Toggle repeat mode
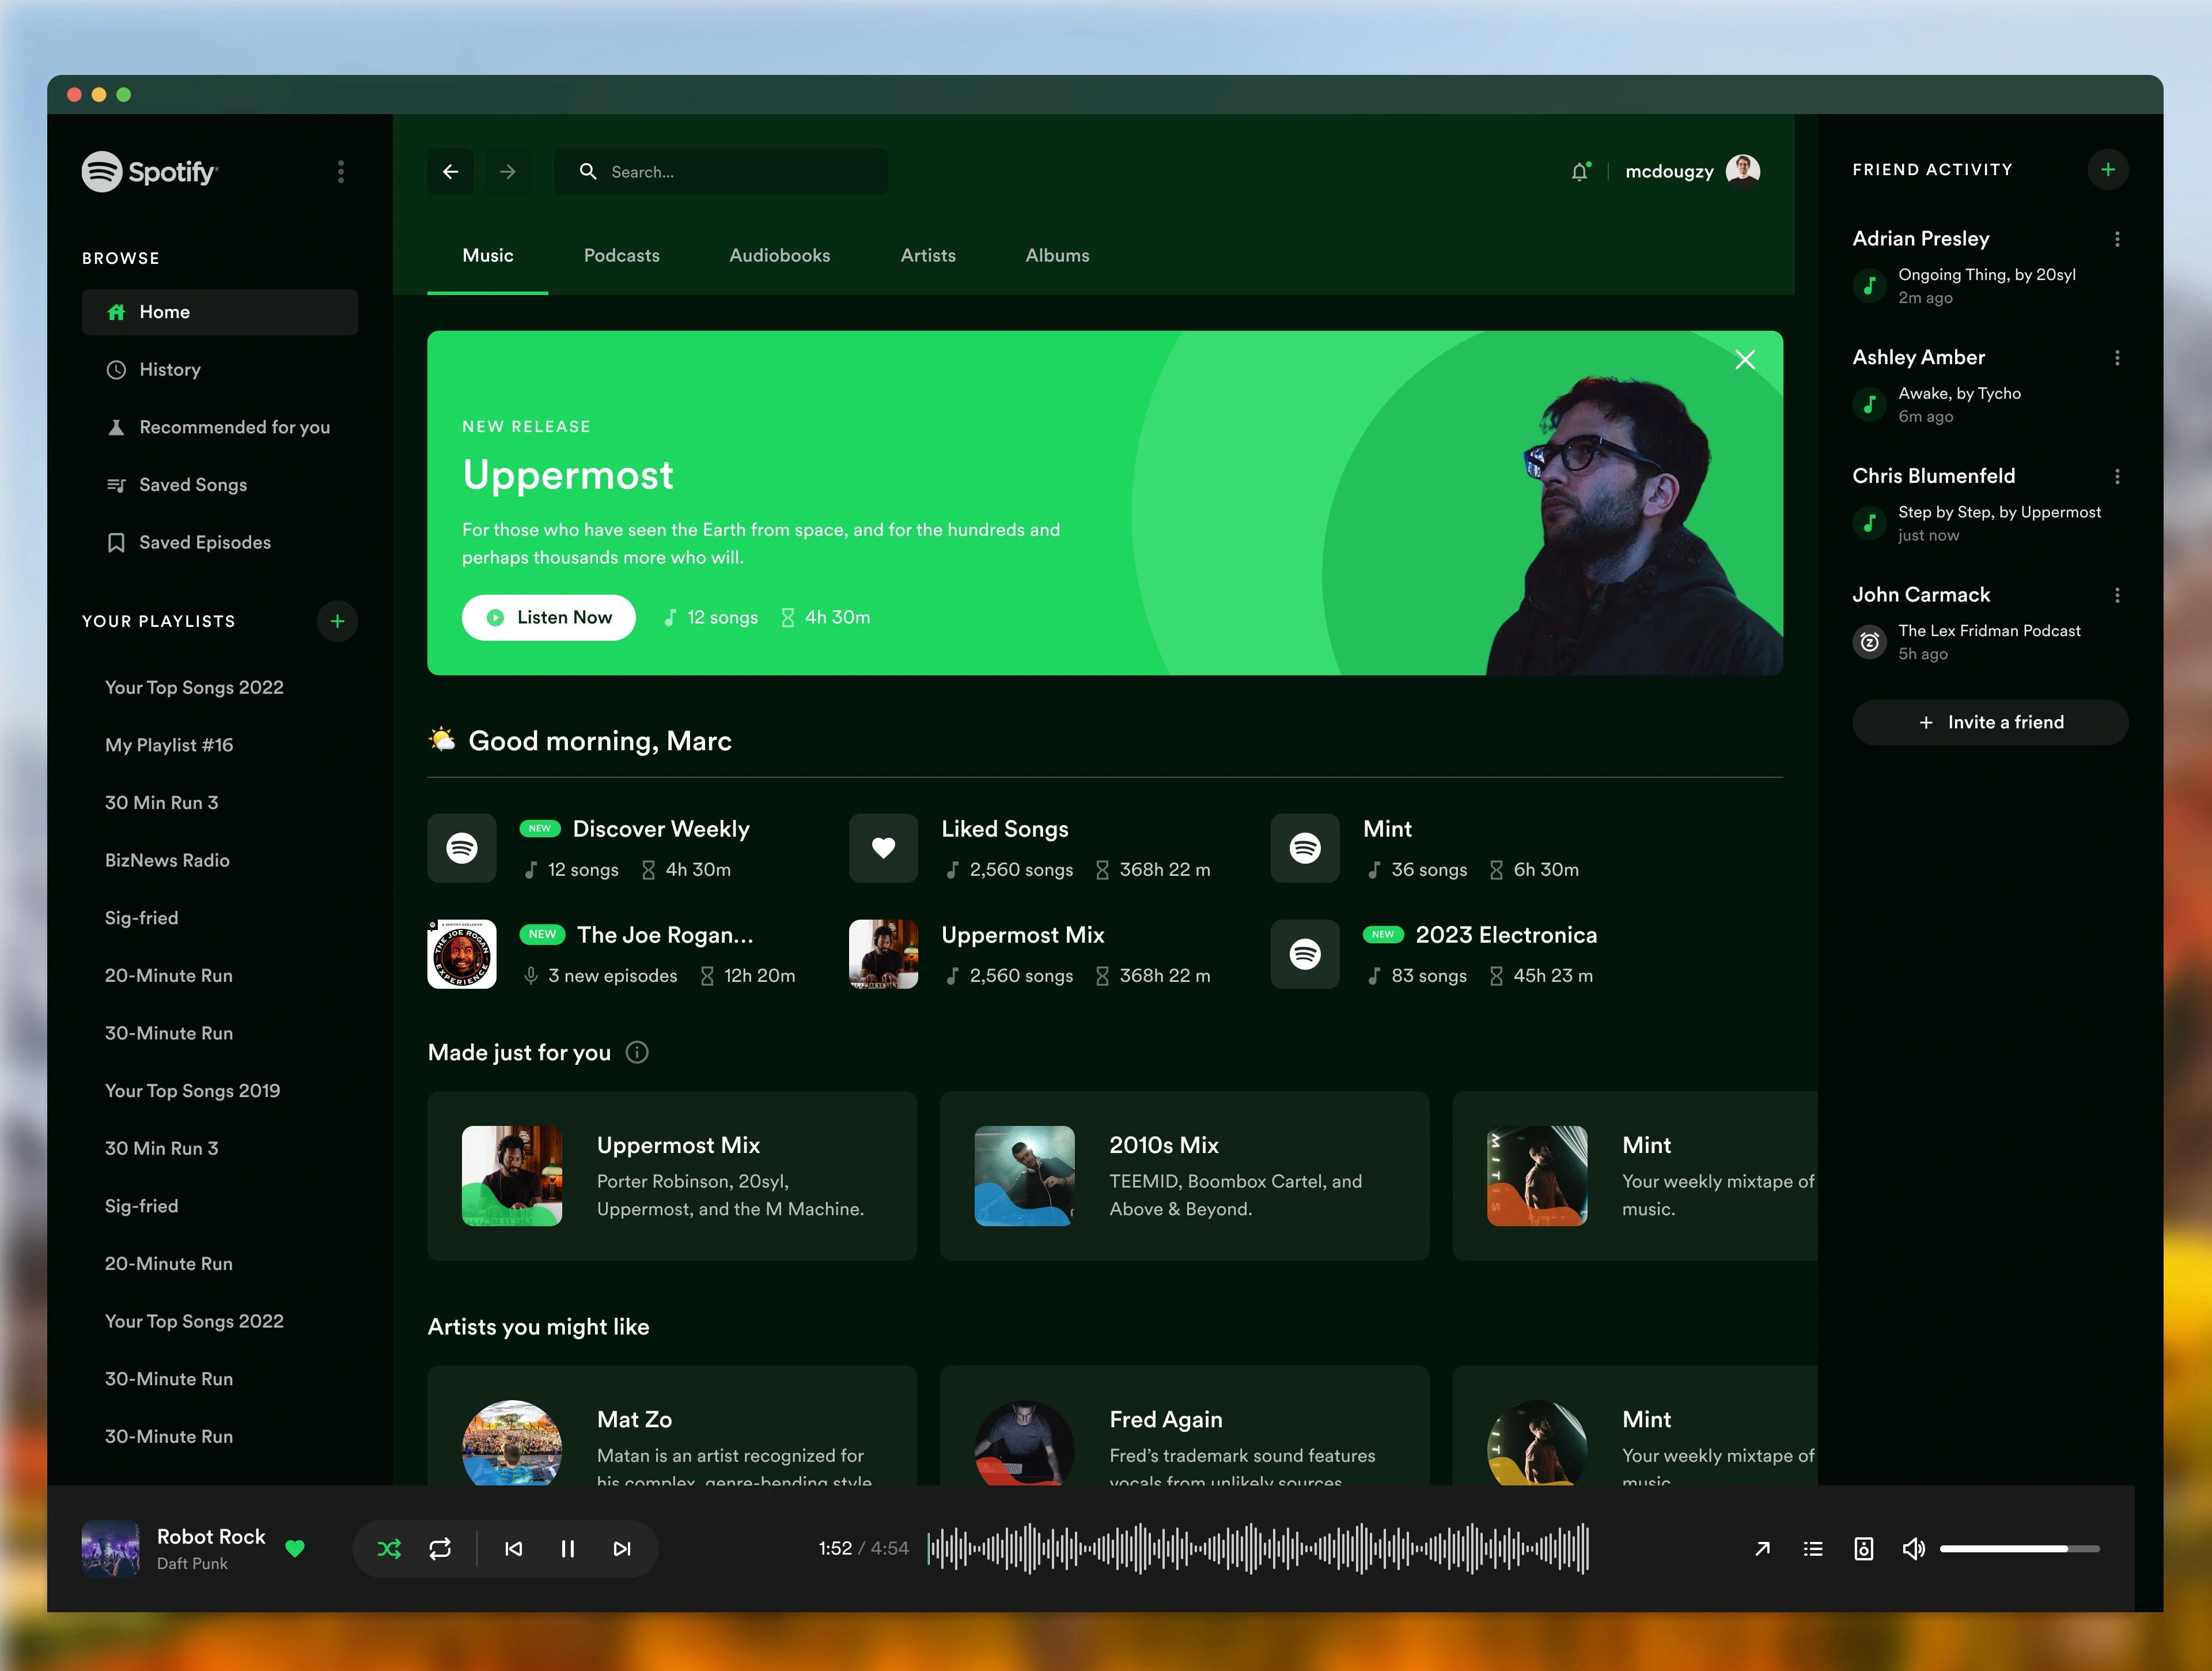Screen dimensions: 2212x1671 coord(440,1548)
